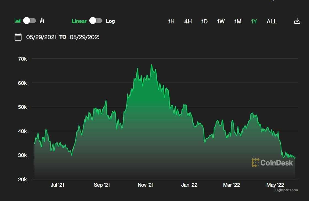Show the ALL time range

[x=272, y=21]
